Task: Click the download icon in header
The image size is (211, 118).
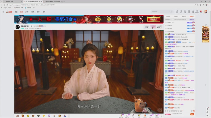Action: point(185,12)
